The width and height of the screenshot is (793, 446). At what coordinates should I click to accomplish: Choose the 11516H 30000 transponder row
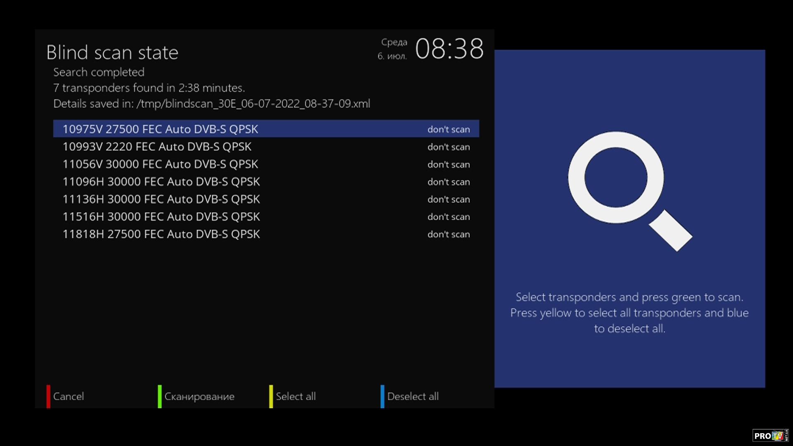point(266,217)
